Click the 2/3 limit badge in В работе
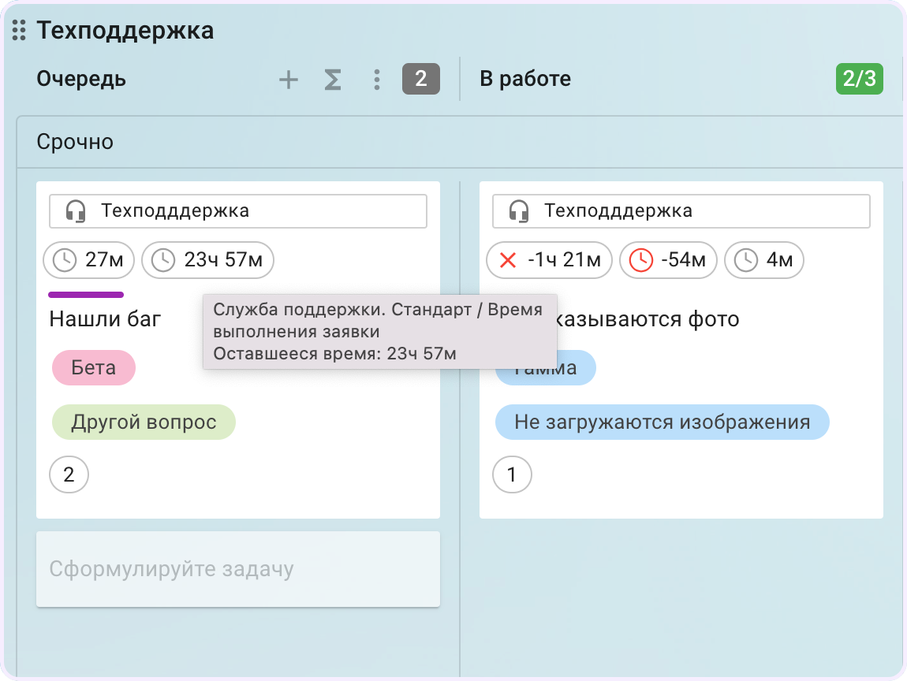 coord(859,79)
